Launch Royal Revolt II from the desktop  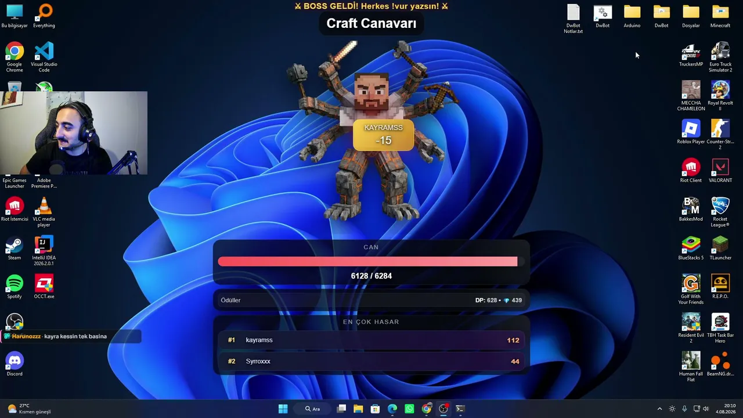point(720,96)
